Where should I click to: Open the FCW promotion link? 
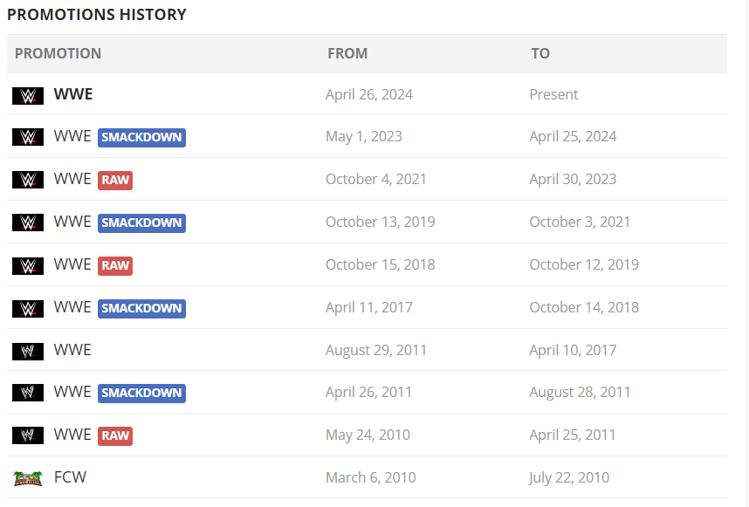(x=70, y=477)
